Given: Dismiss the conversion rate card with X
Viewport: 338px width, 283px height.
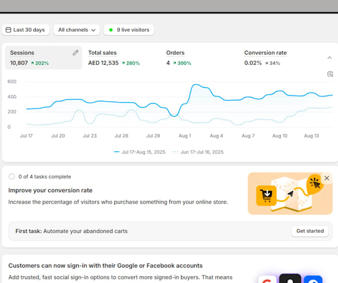Looking at the screenshot, I should (327, 178).
